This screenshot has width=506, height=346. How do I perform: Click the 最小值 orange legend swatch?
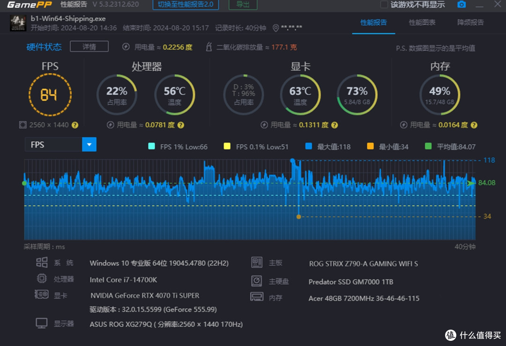[370, 147]
